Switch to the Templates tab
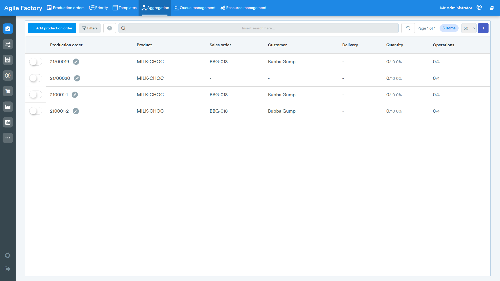This screenshot has width=500, height=281. pos(124,8)
